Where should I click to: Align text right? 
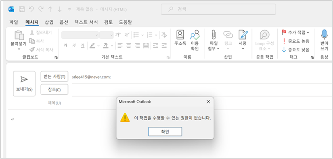(137, 45)
